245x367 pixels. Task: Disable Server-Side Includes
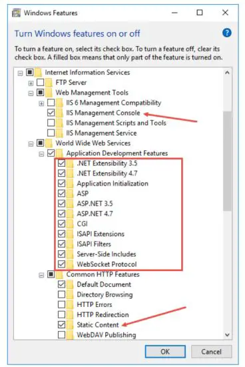[61, 254]
